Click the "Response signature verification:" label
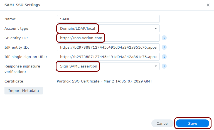The width and height of the screenshot is (214, 130). 22,69
